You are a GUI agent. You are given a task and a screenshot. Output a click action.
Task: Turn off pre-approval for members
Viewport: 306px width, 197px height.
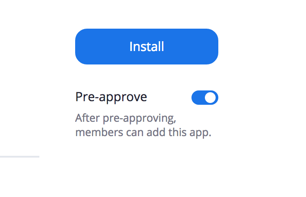point(205,98)
